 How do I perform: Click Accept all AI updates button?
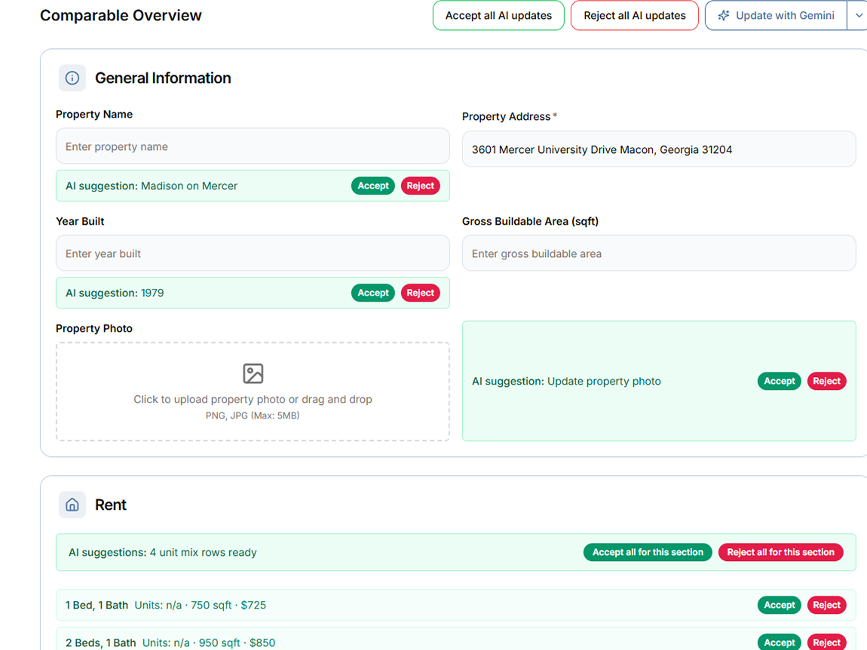(498, 16)
